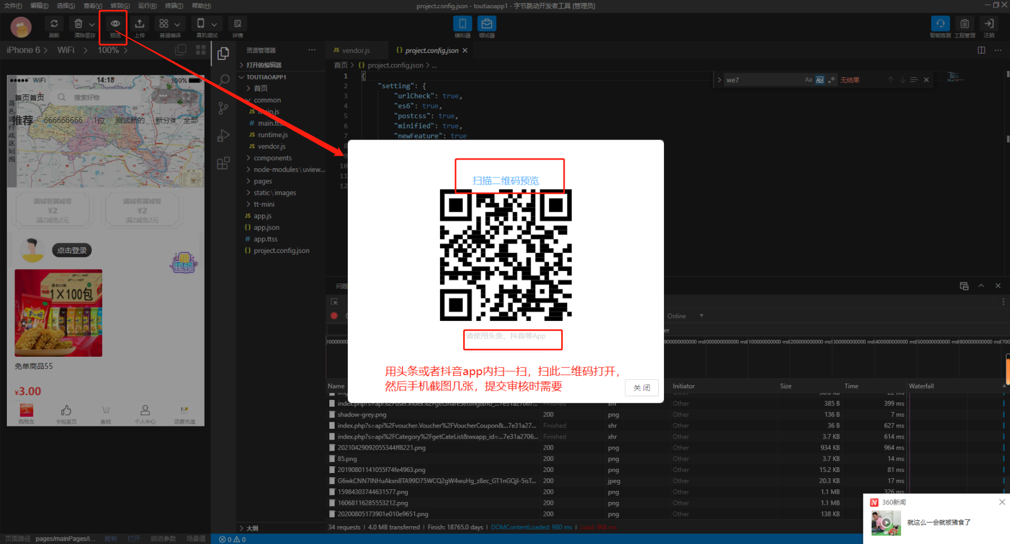Click the Close button in QR dialog
Image resolution: width=1010 pixels, height=544 pixels.
click(641, 388)
